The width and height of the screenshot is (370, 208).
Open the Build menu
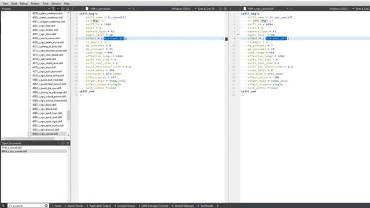(14, 3)
